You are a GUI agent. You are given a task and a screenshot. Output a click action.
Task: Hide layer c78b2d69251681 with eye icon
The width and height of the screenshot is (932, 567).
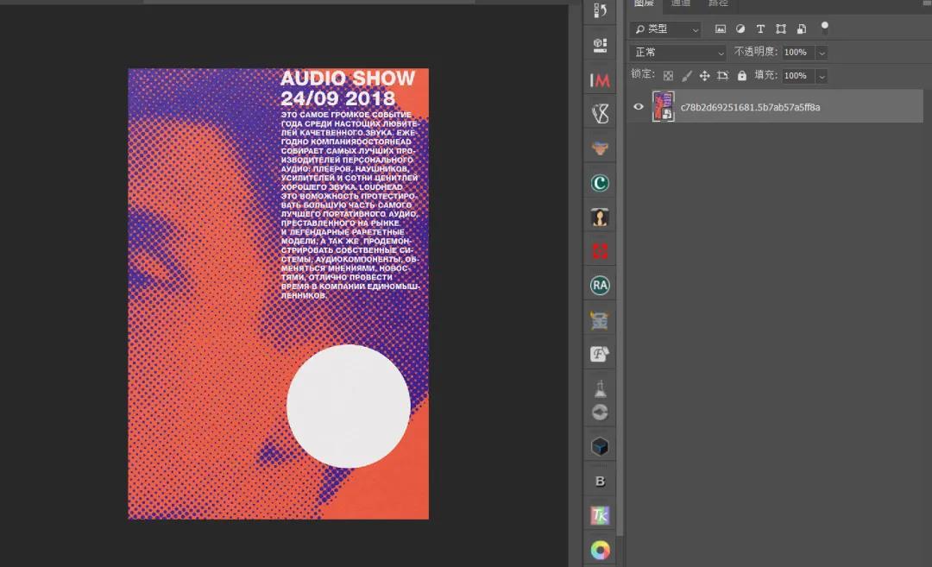639,107
